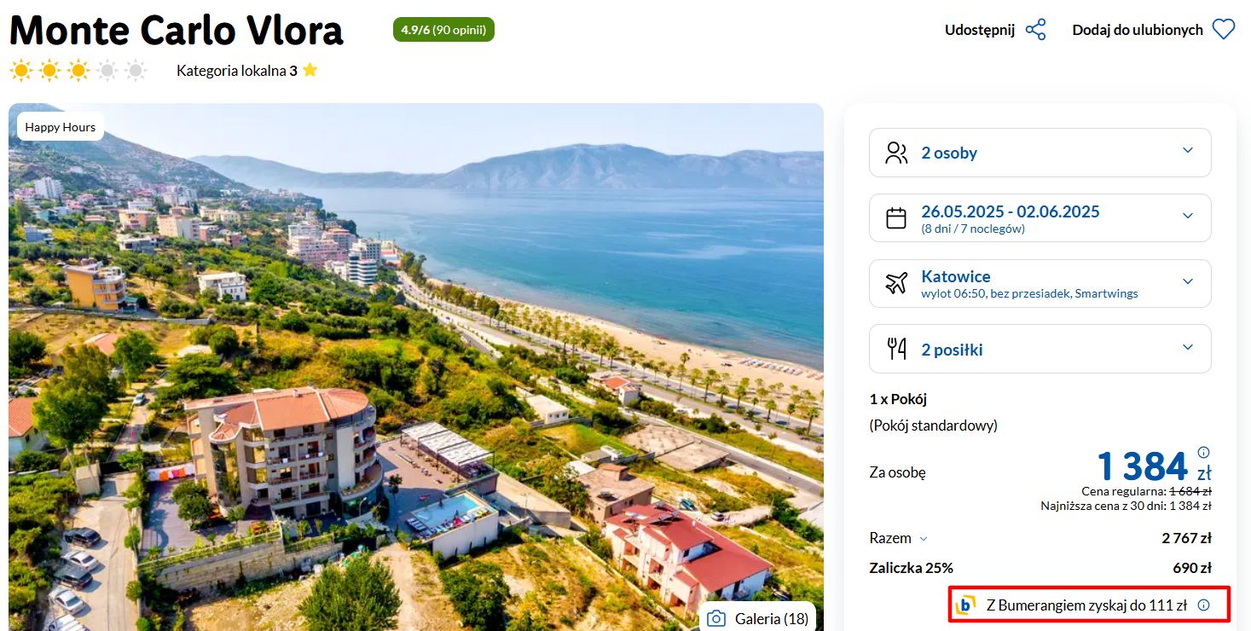Click the cutlery icon in the 2 posiłki field

point(896,349)
